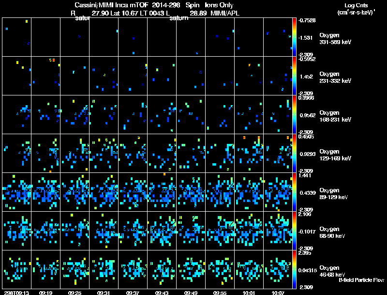Viewport: 387px width, 295px height.
Task: Open the 46-68 keV panel at 09:55
Action: click(220, 270)
